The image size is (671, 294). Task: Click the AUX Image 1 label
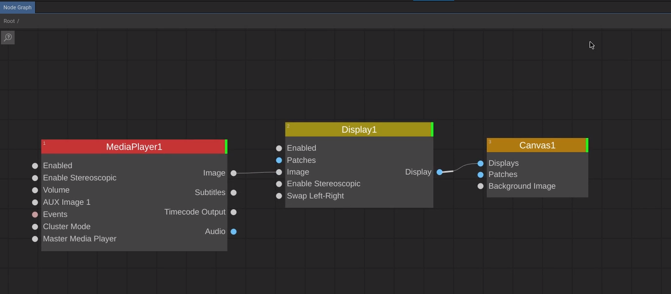point(67,202)
